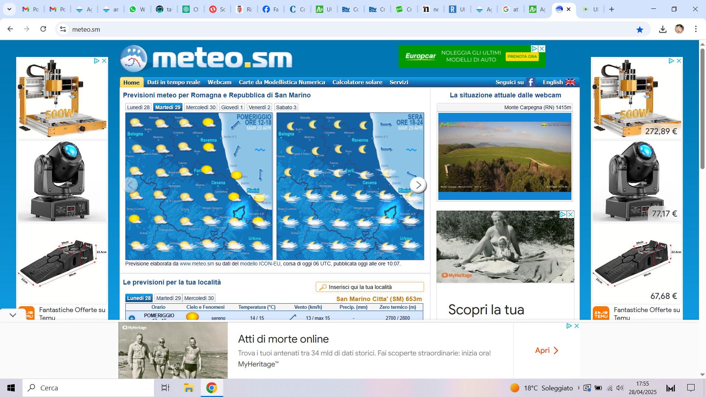Click the Europcar Prenota Ora button
Image resolution: width=706 pixels, height=397 pixels.
(522, 56)
